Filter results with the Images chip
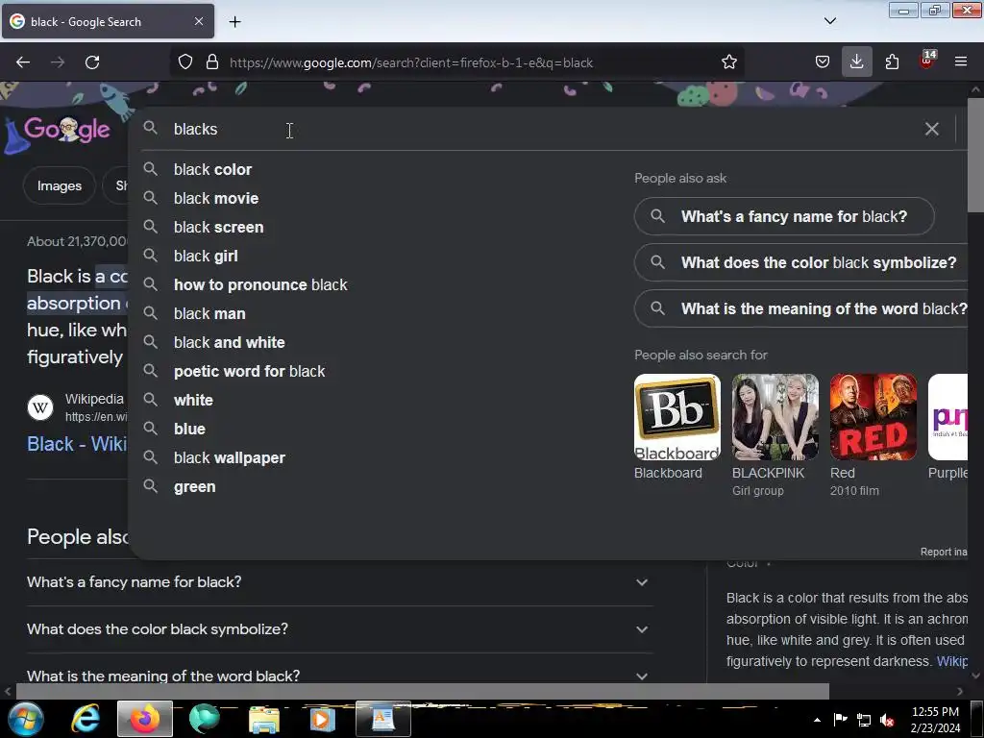This screenshot has width=984, height=738. pyautogui.click(x=59, y=185)
